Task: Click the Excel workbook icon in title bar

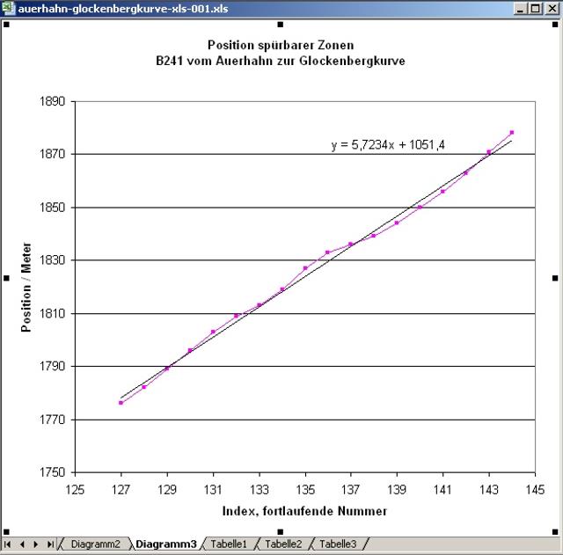Action: point(9,7)
